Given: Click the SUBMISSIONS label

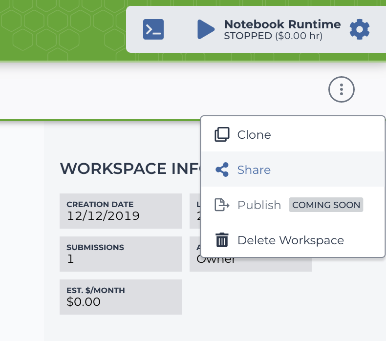Looking at the screenshot, I should pos(95,247).
